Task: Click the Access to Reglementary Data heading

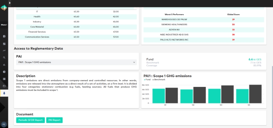Action: point(38,49)
